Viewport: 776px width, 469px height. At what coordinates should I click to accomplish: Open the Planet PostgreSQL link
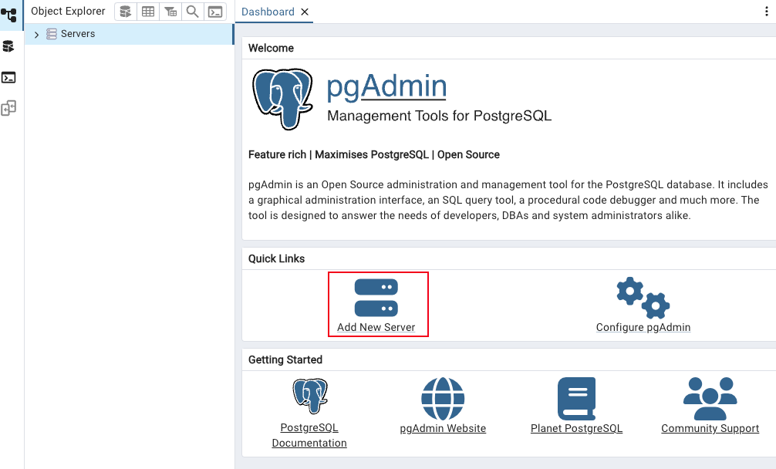point(576,428)
